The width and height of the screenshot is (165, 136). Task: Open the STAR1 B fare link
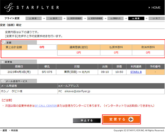pyautogui.click(x=136, y=72)
